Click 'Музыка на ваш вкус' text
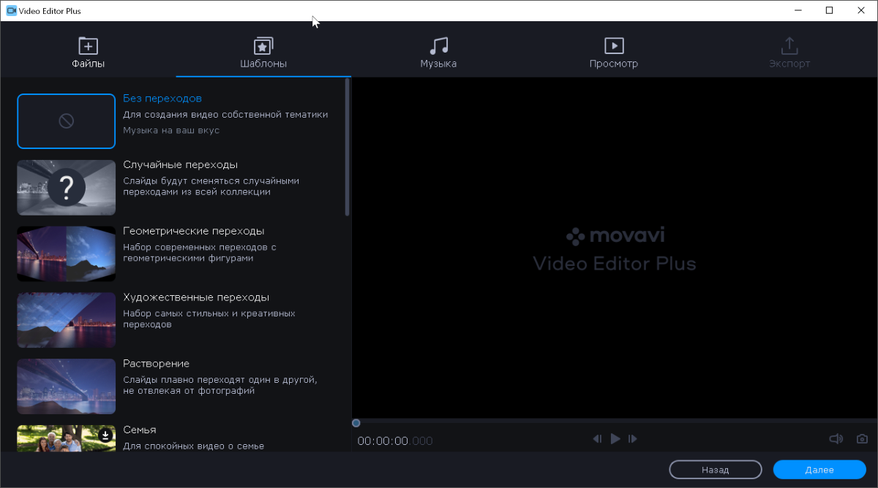Image resolution: width=878 pixels, height=488 pixels. pyautogui.click(x=171, y=130)
